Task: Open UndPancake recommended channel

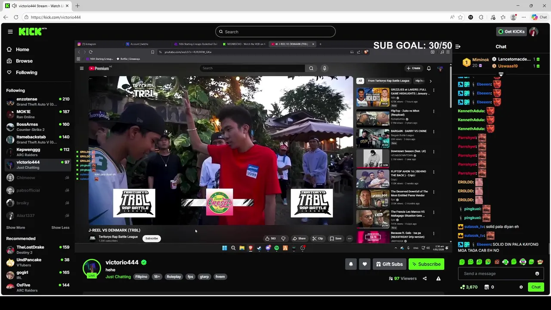Action: click(37, 262)
